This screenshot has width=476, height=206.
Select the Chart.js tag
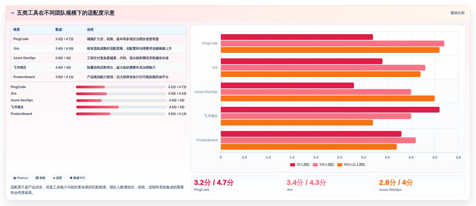[21, 178]
